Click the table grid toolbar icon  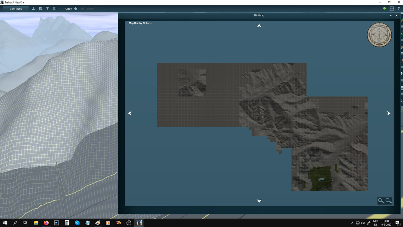click(55, 9)
